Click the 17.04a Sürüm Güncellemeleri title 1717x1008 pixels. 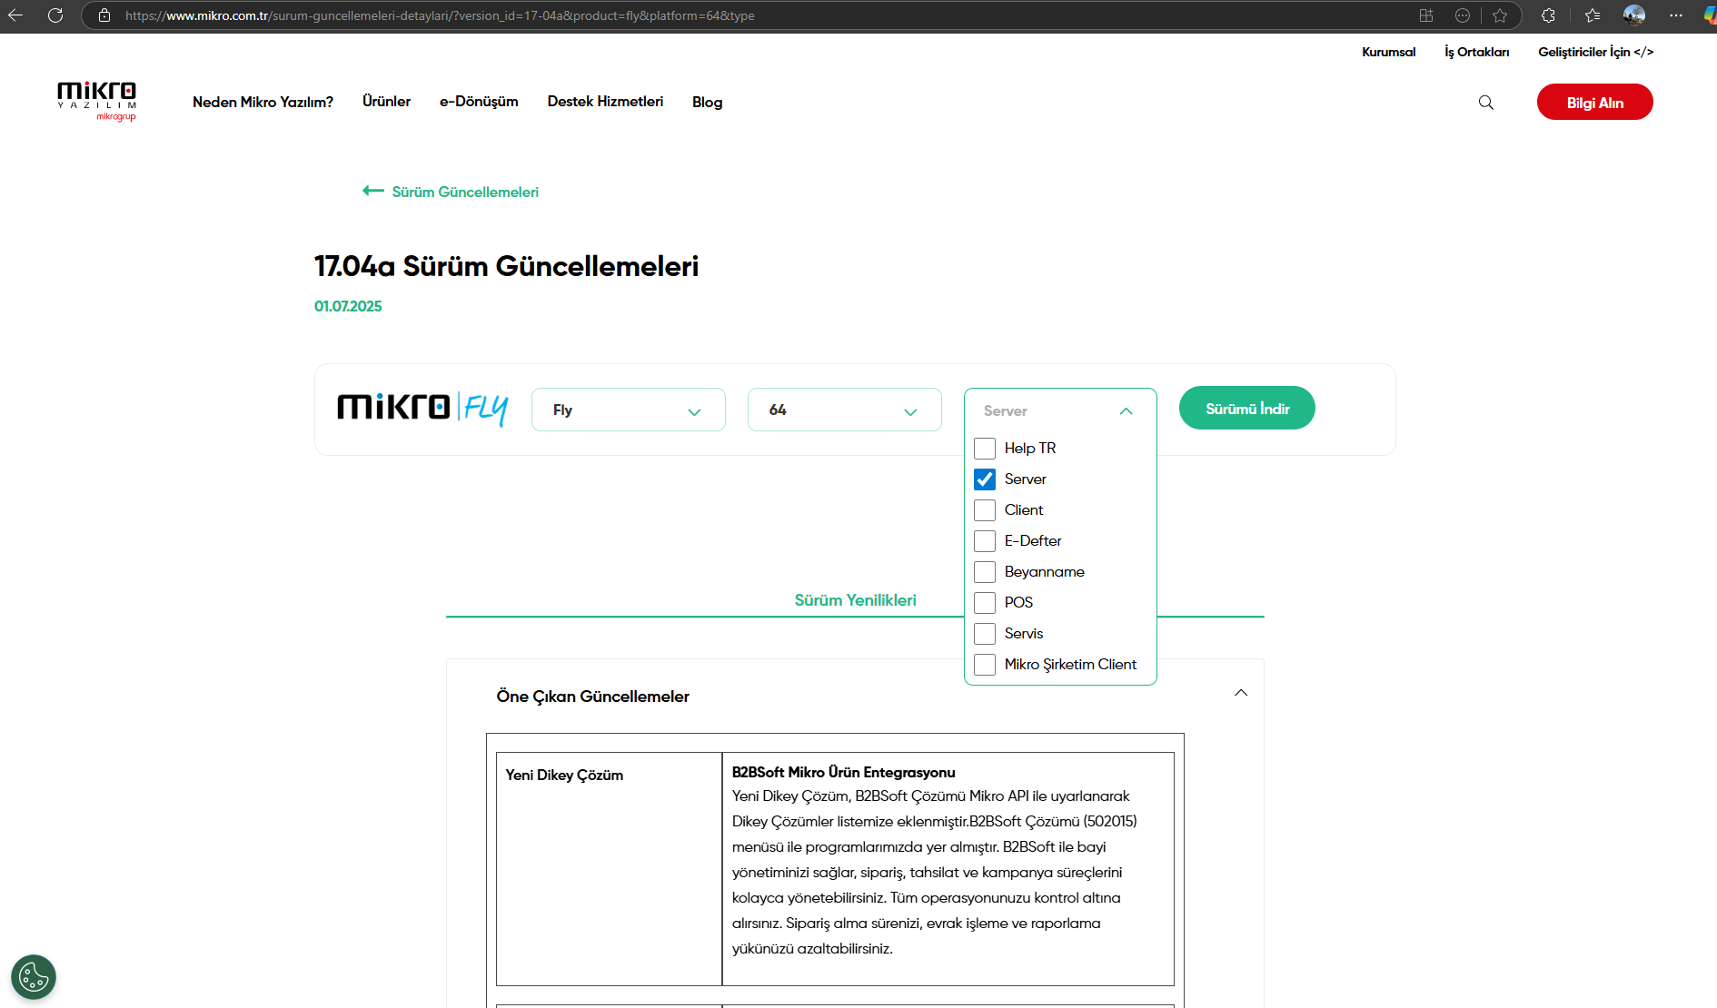[x=506, y=266]
